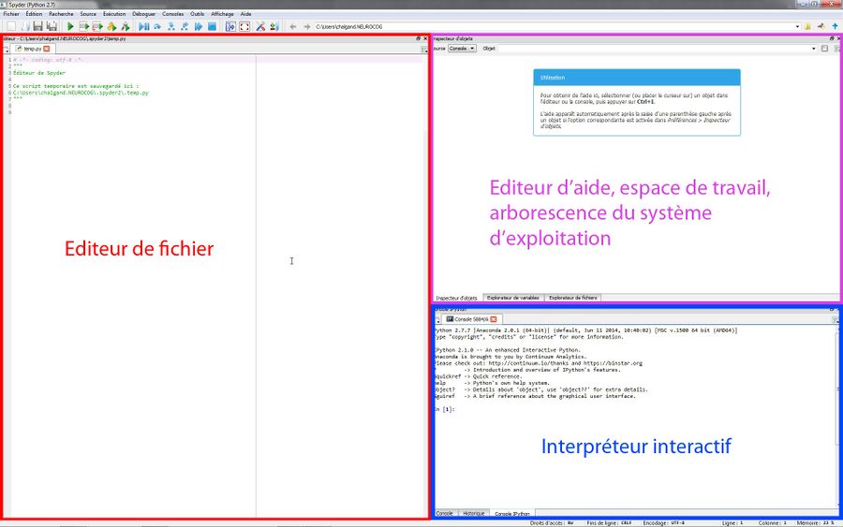Open the Exécution menu

coord(113,15)
